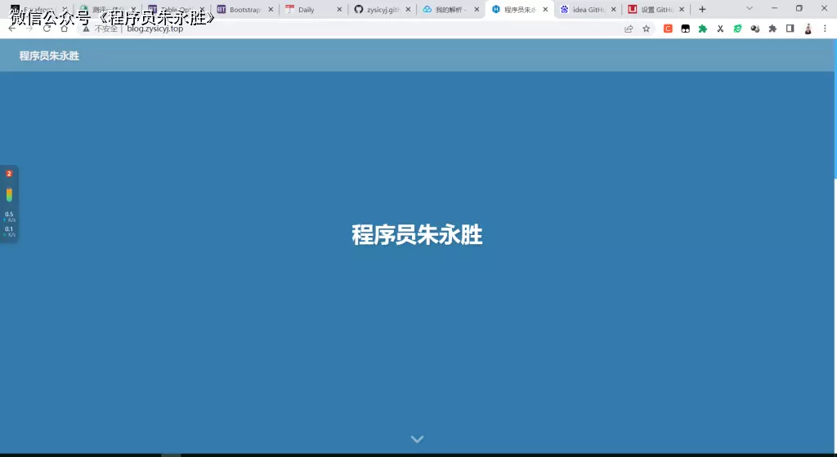Open a new browser tab
This screenshot has height=457, width=837.
click(x=702, y=10)
